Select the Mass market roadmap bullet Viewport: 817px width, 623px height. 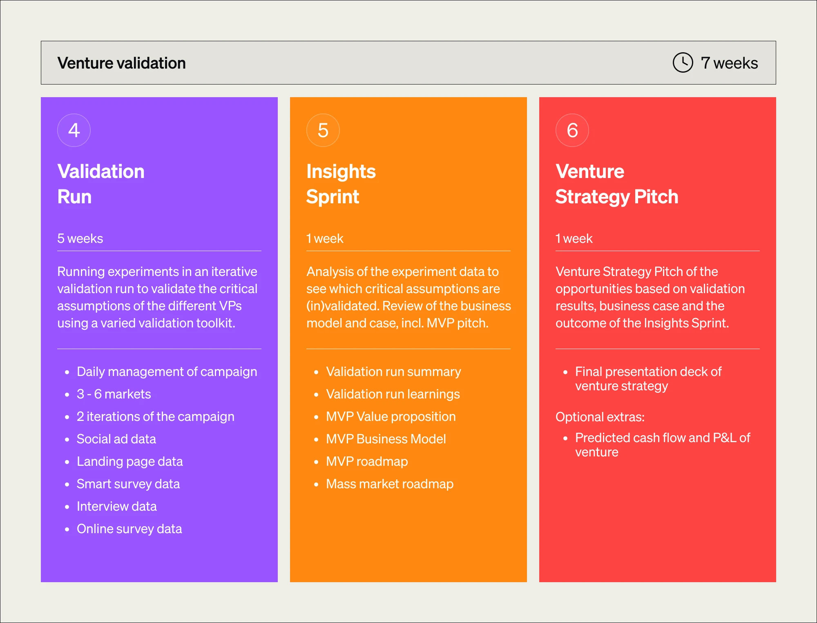[389, 484]
